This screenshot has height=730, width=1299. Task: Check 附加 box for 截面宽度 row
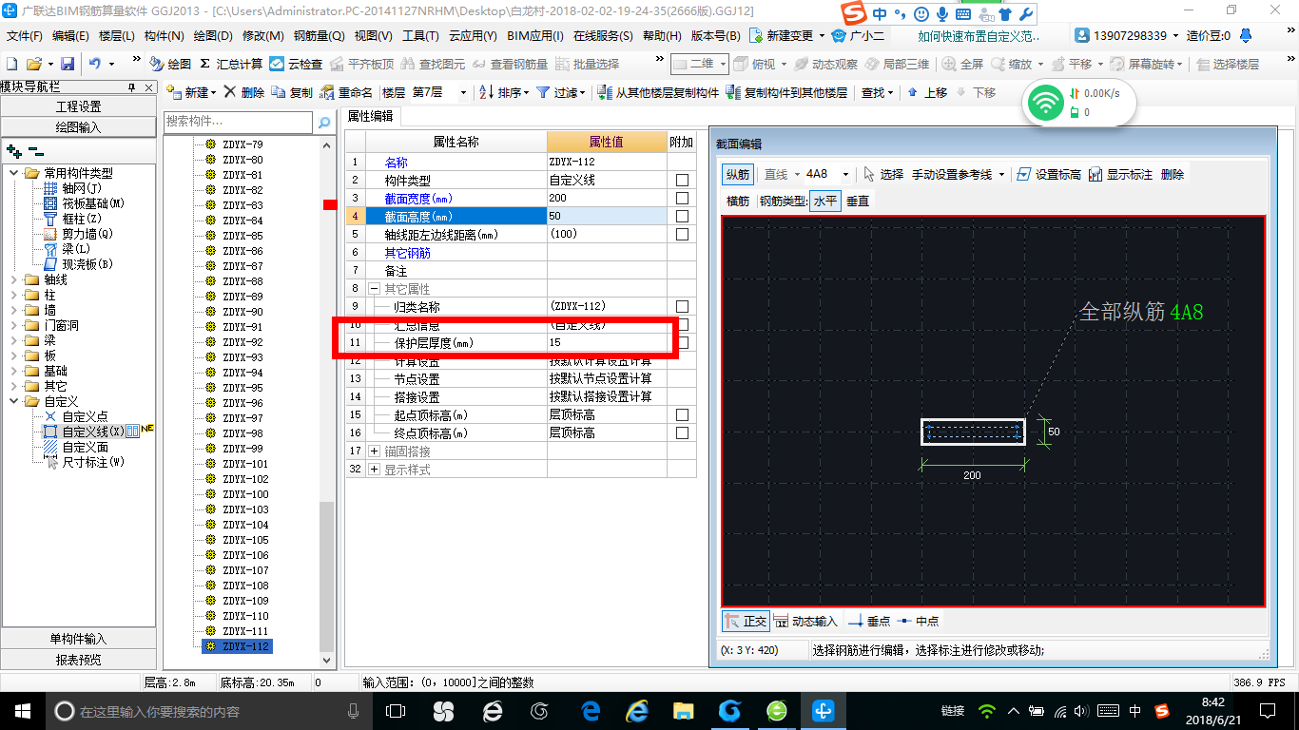(682, 199)
